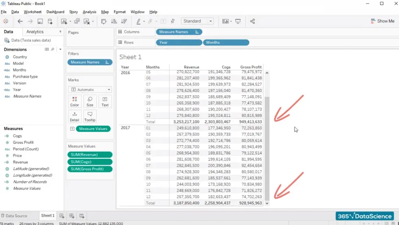Screen dimensions: 399x225
Task: Click the Share workbook icon
Action: tap(252, 21)
